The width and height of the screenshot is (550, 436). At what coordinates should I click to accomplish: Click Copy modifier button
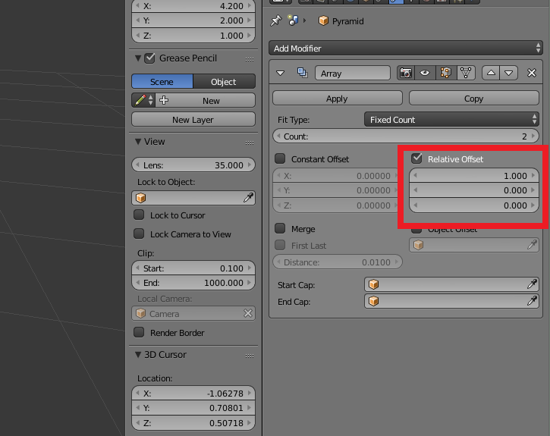474,98
